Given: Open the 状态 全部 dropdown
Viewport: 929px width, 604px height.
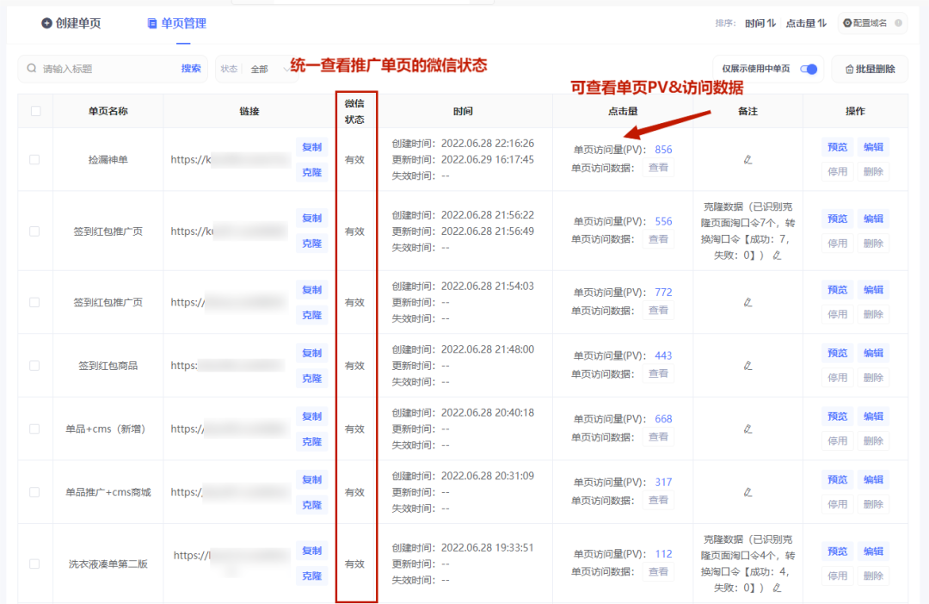Looking at the screenshot, I should point(256,69).
